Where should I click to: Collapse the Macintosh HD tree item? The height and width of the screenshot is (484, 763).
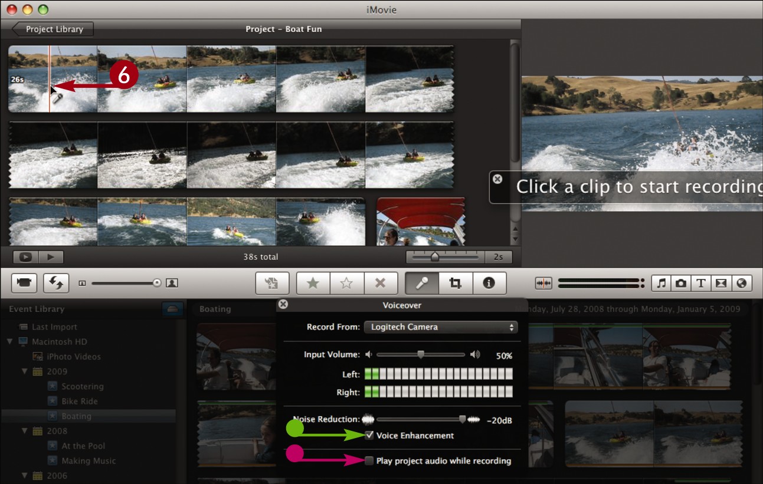pyautogui.click(x=10, y=341)
